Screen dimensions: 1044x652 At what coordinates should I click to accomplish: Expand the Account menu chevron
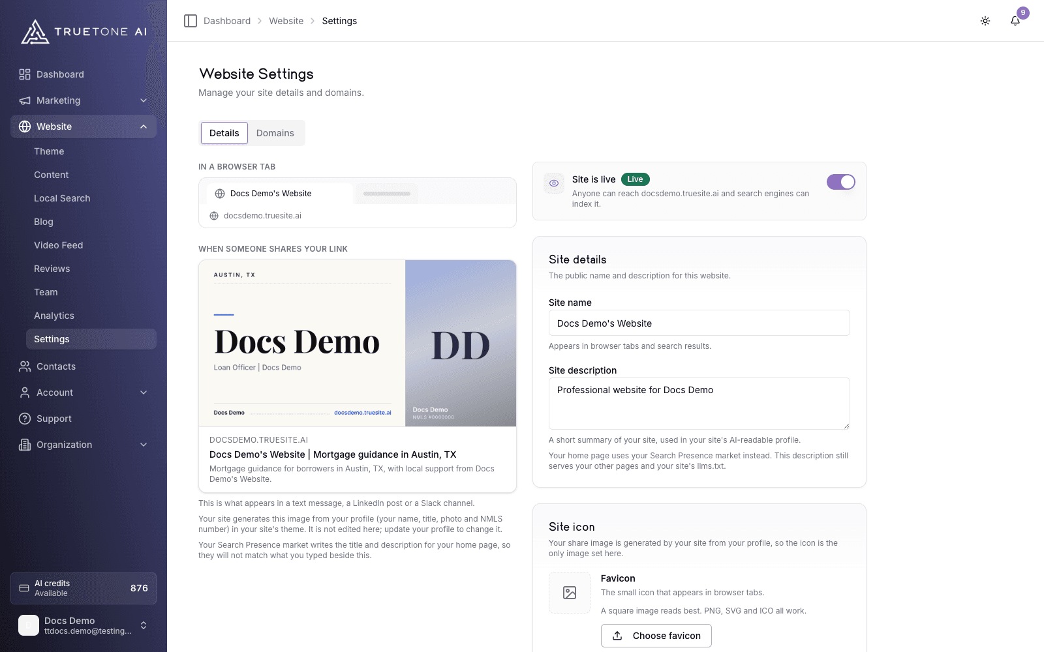pos(144,393)
